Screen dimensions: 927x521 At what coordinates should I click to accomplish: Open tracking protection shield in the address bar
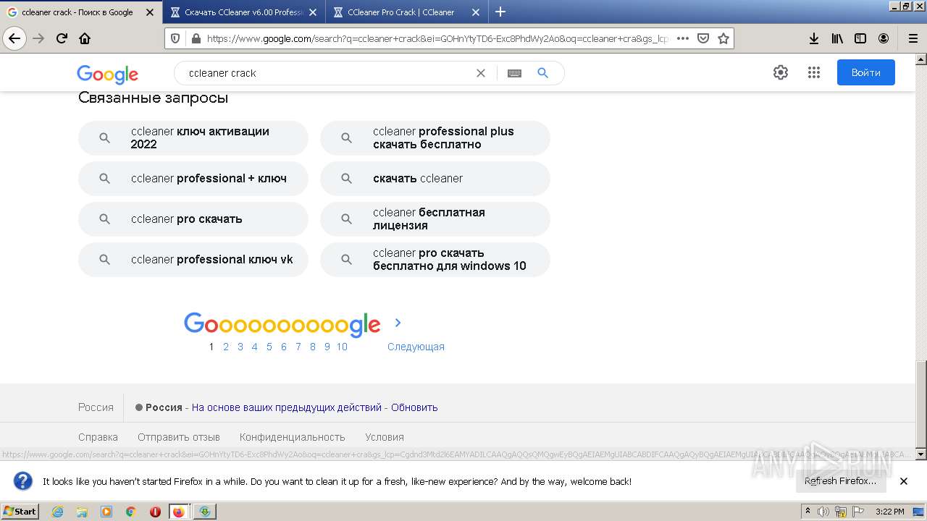point(176,38)
